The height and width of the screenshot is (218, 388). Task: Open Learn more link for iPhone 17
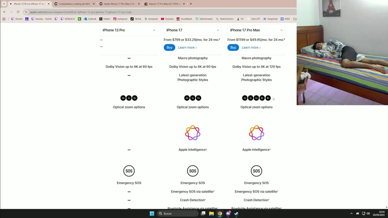pos(187,48)
